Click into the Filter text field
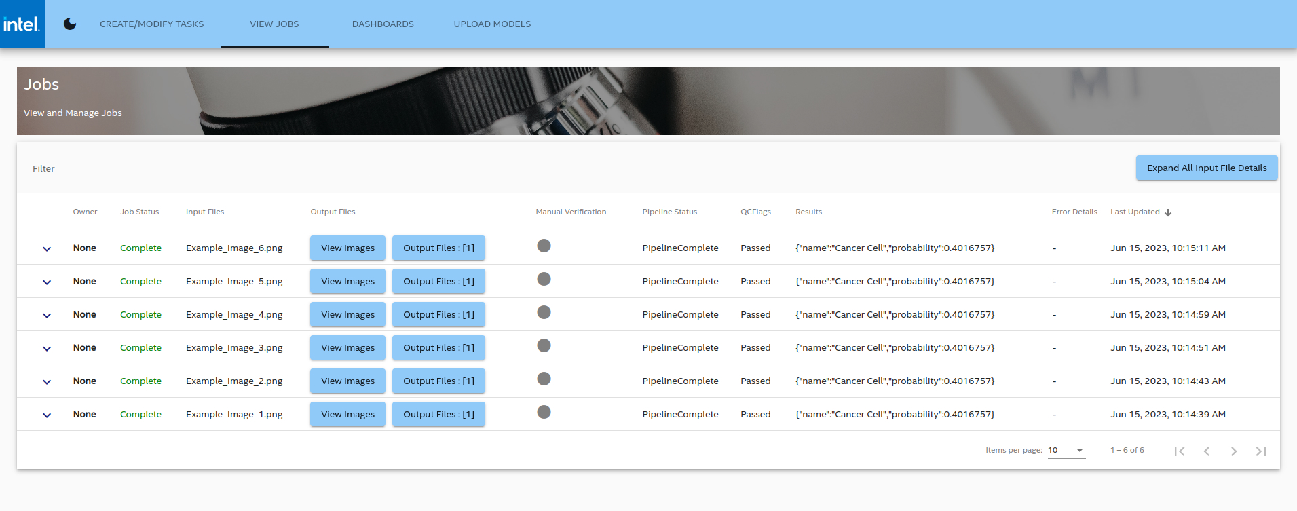1297x511 pixels. [x=202, y=169]
